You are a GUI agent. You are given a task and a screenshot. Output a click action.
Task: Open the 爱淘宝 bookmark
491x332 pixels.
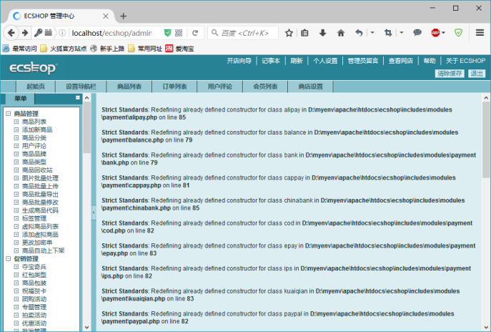tap(179, 49)
